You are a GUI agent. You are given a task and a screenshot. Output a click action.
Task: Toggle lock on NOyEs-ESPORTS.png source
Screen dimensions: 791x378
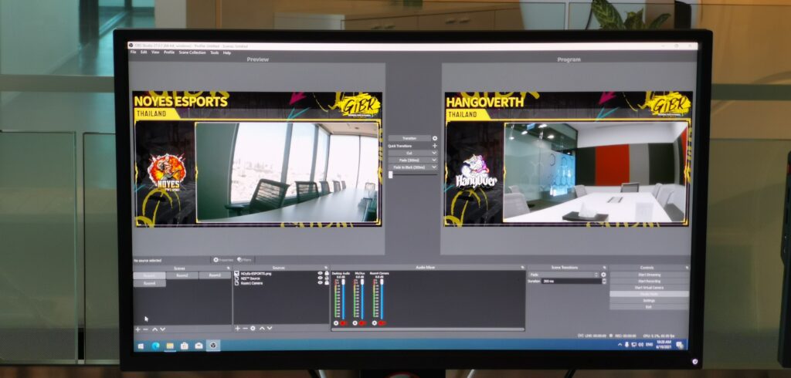coord(327,273)
